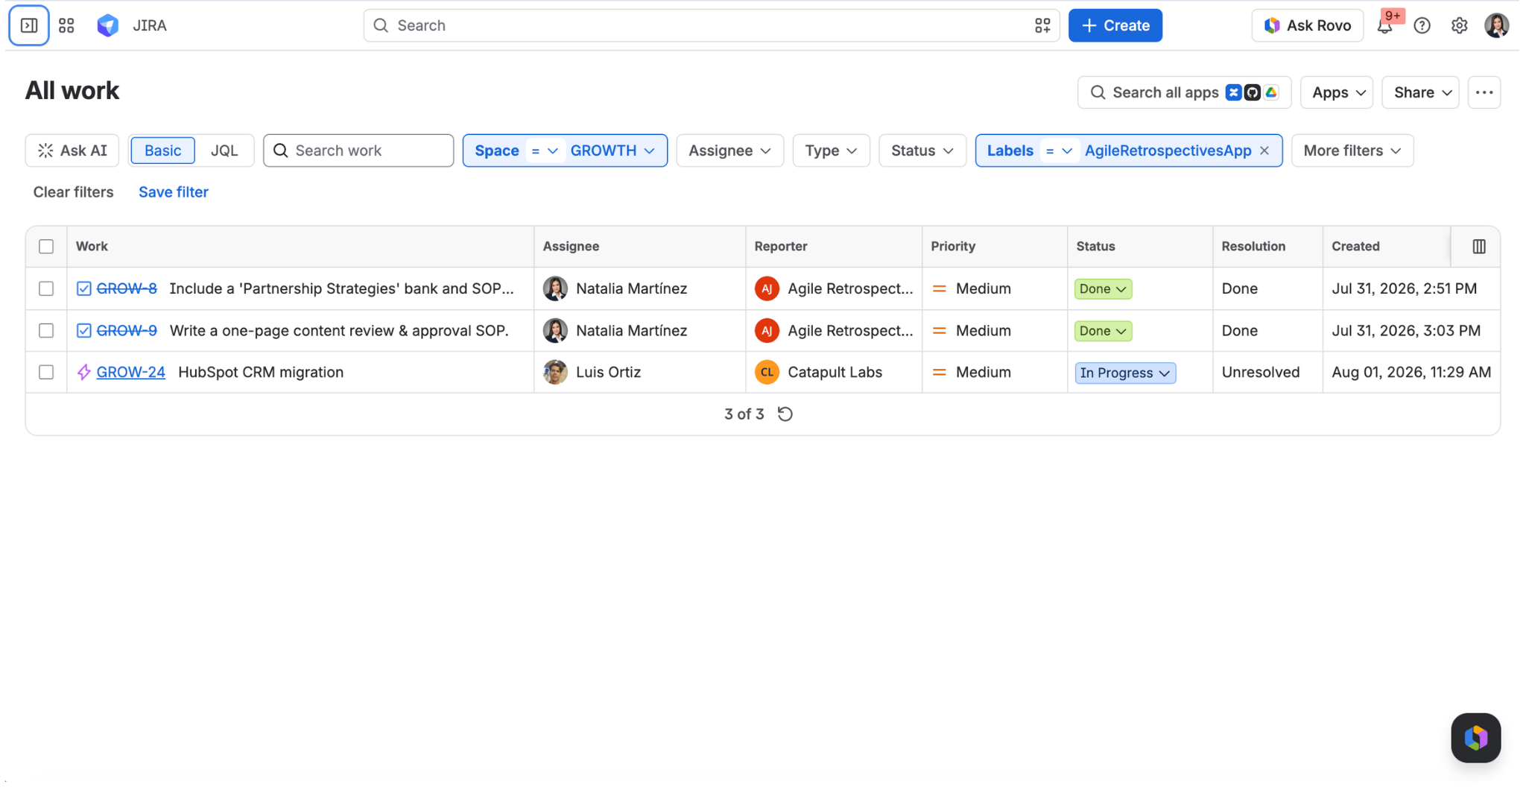Check the GROW-9 row checkbox
Image resolution: width=1526 pixels, height=793 pixels.
click(46, 330)
